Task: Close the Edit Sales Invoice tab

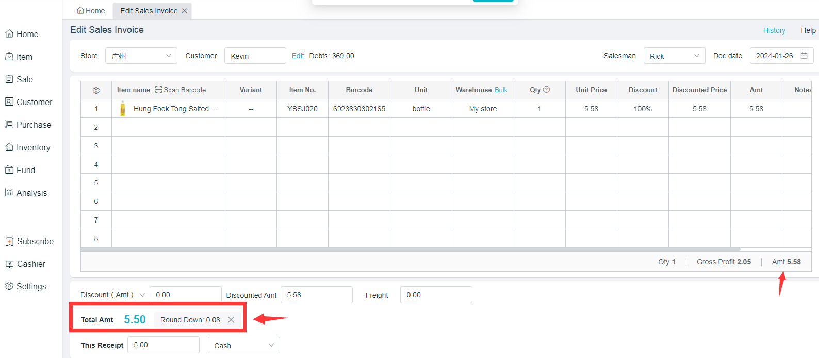Action: coord(184,11)
